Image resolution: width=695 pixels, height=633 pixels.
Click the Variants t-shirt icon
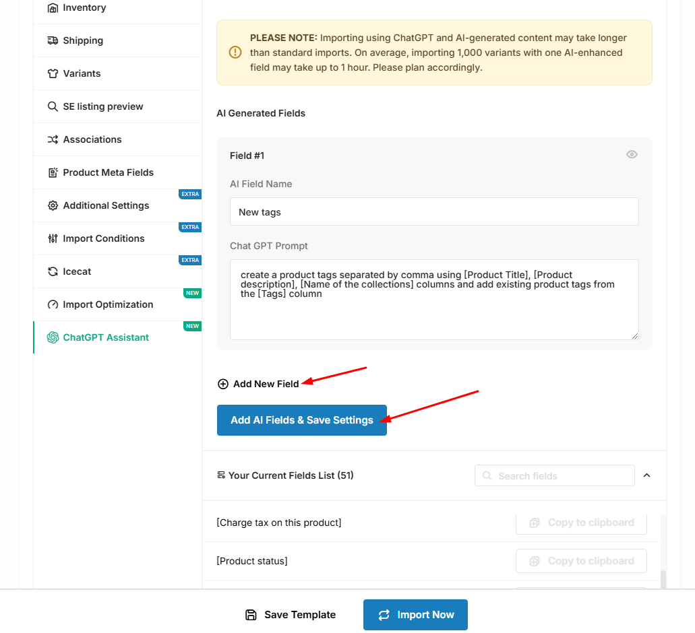click(x=53, y=73)
